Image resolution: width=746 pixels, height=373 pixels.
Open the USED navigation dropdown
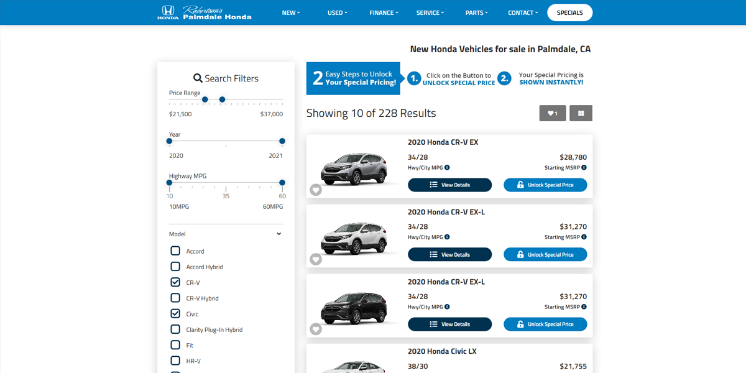click(x=338, y=12)
